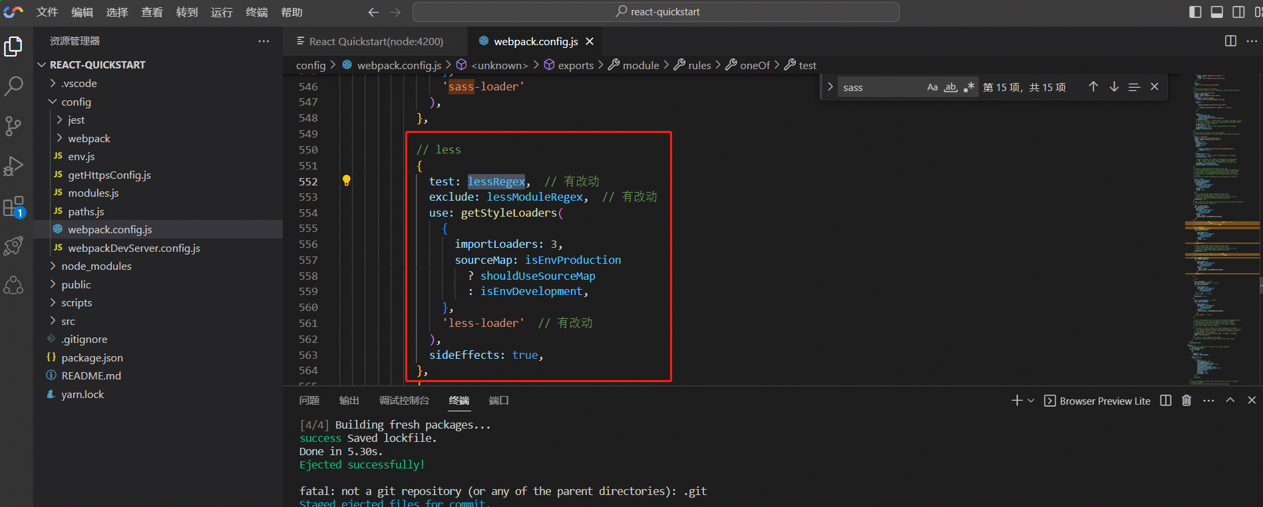Toggle primary side bar layout icon
1263x507 pixels.
[x=1195, y=12]
